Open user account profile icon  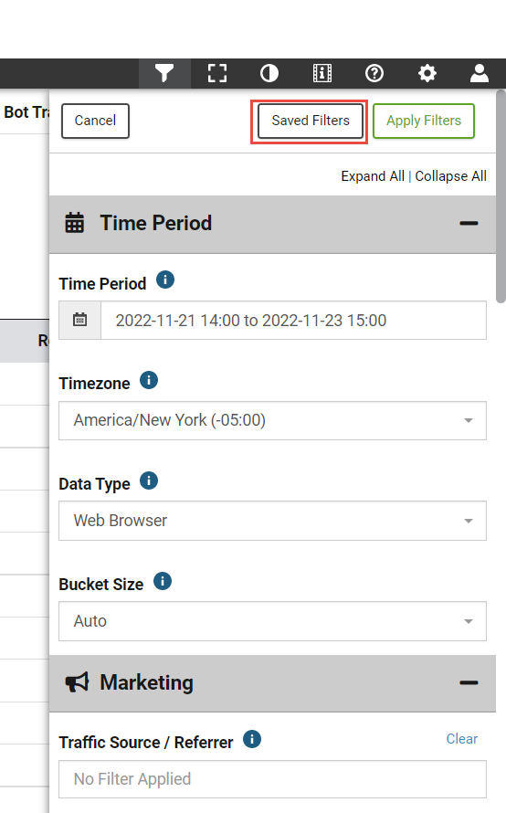[x=480, y=73]
